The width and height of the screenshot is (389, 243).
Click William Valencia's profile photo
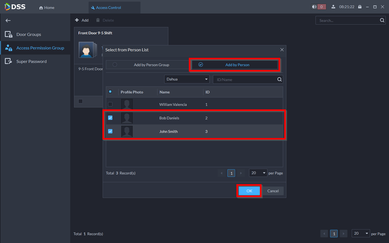pyautogui.click(x=127, y=104)
